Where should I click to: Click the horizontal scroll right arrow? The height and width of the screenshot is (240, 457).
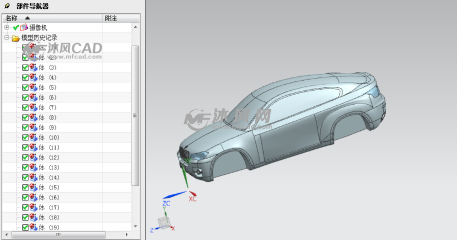point(127,234)
